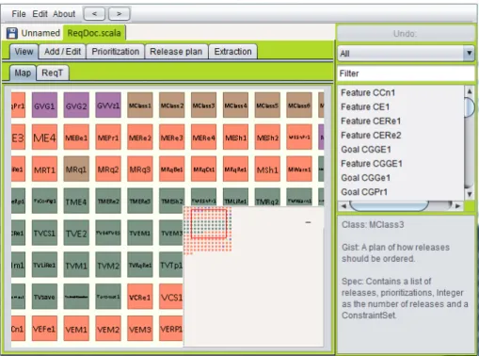Select Feature CERe1 in the list

click(x=400, y=121)
